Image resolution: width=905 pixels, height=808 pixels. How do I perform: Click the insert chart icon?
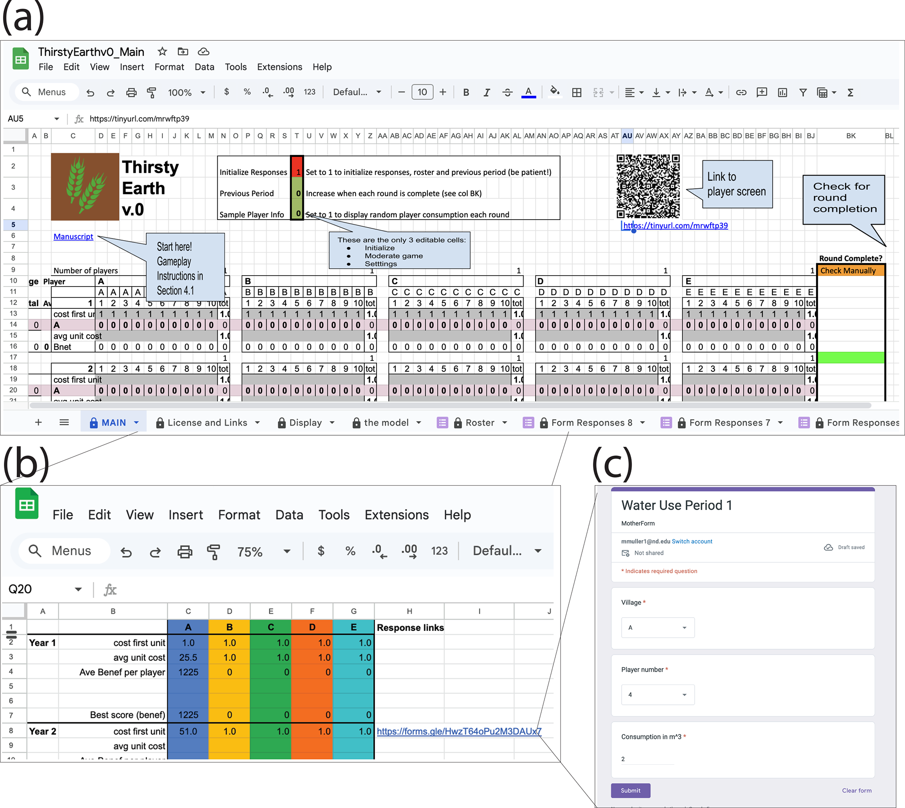coord(782,92)
